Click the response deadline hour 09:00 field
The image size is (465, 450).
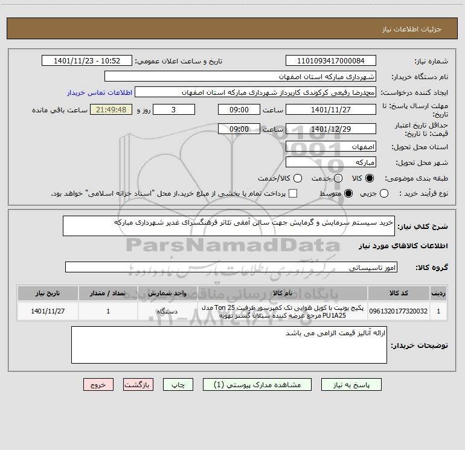tap(239, 109)
